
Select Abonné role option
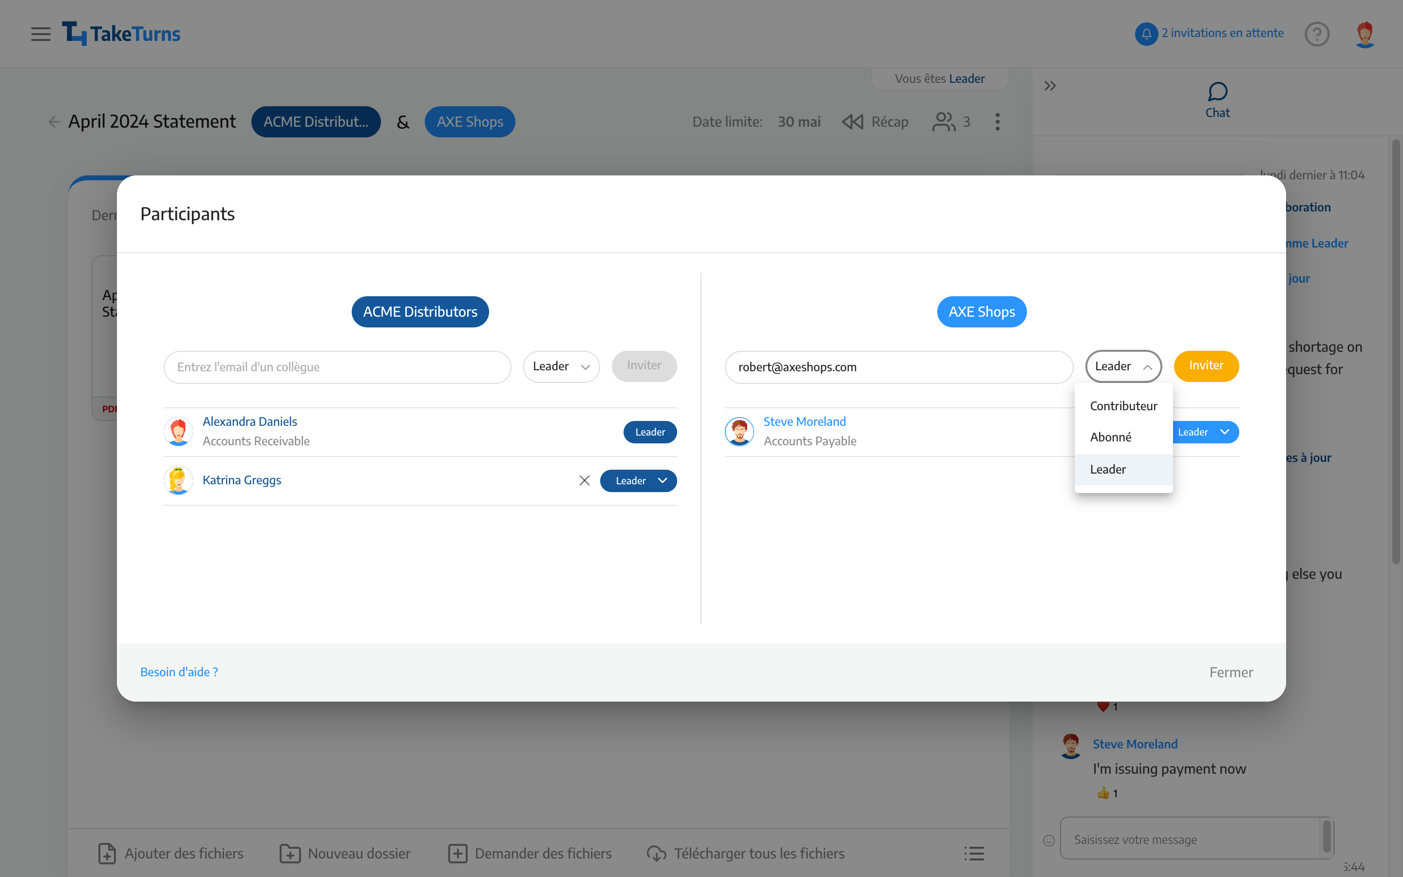[1123, 438]
